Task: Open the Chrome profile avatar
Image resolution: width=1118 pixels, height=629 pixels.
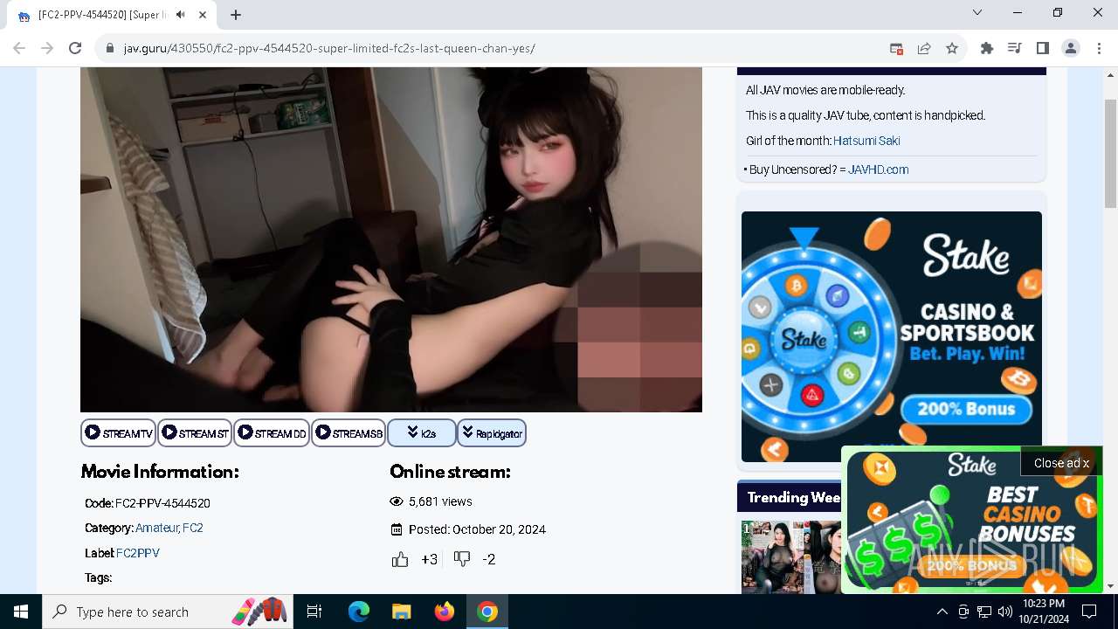Action: click(x=1071, y=48)
